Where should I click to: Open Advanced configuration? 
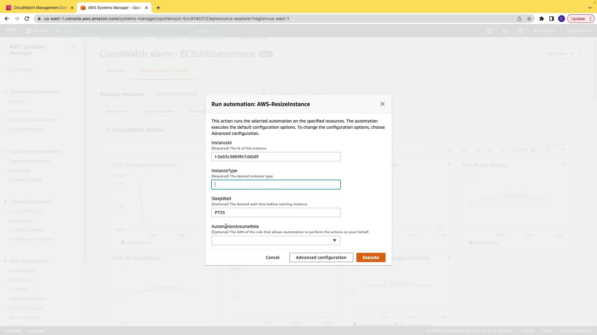(x=321, y=257)
